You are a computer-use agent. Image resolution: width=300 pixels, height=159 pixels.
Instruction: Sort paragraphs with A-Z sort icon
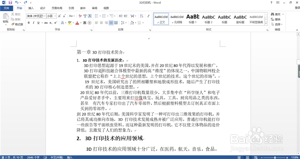tap(142, 16)
